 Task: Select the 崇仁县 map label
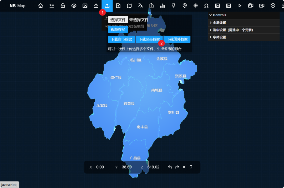pos(116,78)
